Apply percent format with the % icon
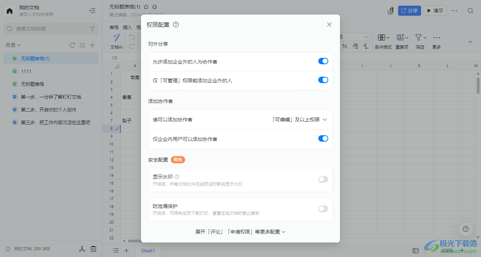 tap(344, 46)
